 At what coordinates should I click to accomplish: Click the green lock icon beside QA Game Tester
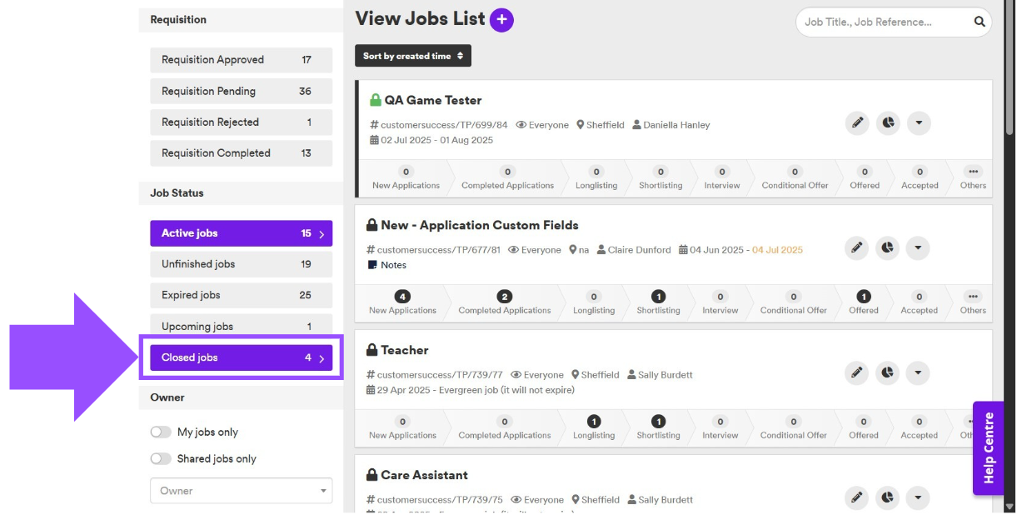click(375, 100)
